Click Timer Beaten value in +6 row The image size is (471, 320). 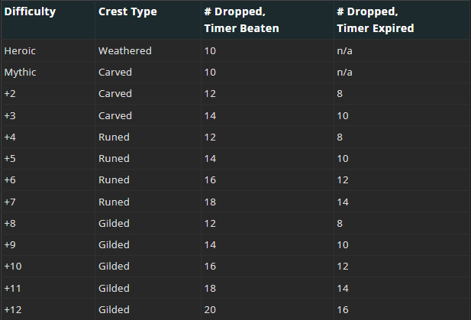click(210, 180)
